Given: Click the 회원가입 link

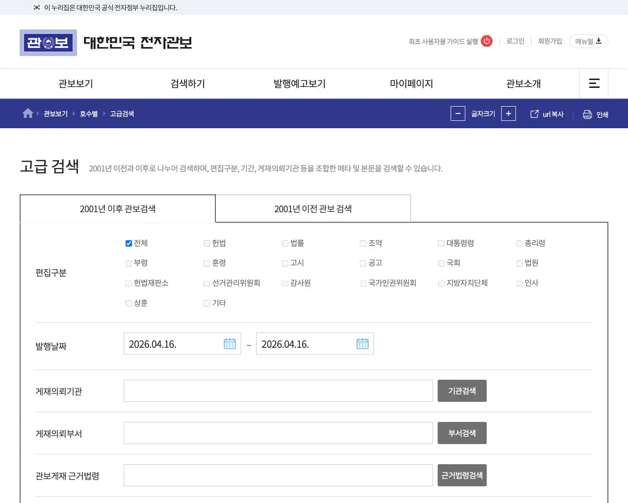Looking at the screenshot, I should point(549,41).
